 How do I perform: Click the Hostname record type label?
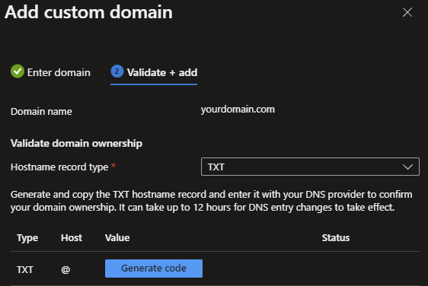pyautogui.click(x=59, y=167)
